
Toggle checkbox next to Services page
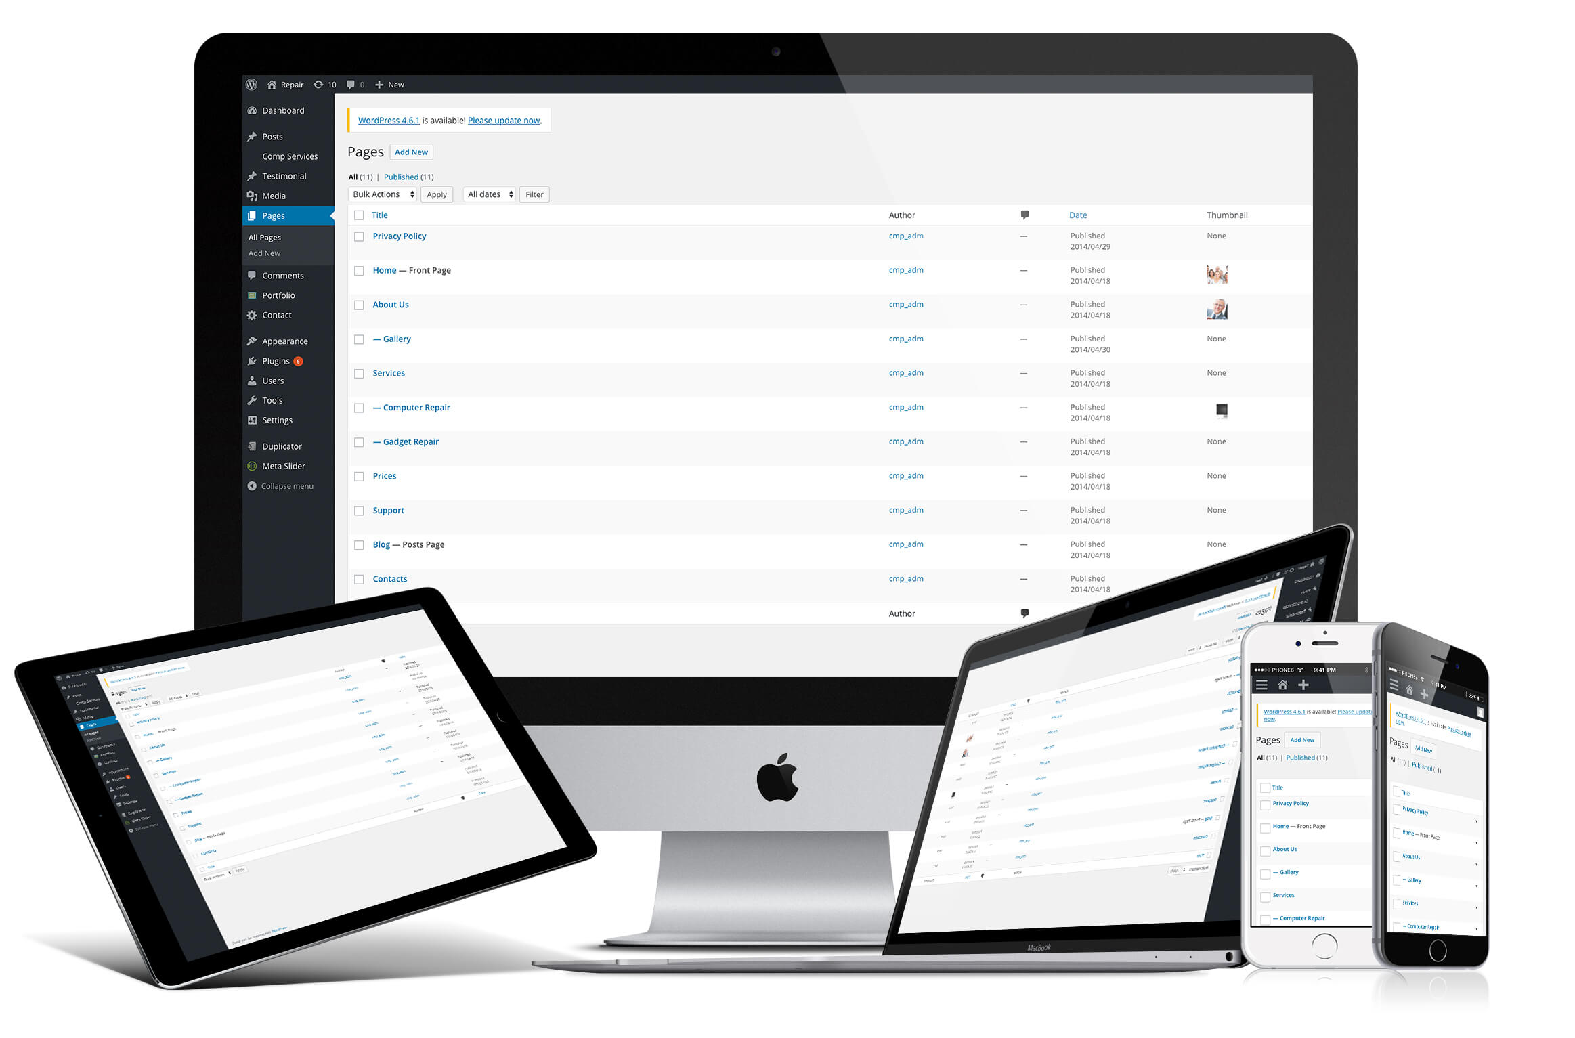(358, 373)
